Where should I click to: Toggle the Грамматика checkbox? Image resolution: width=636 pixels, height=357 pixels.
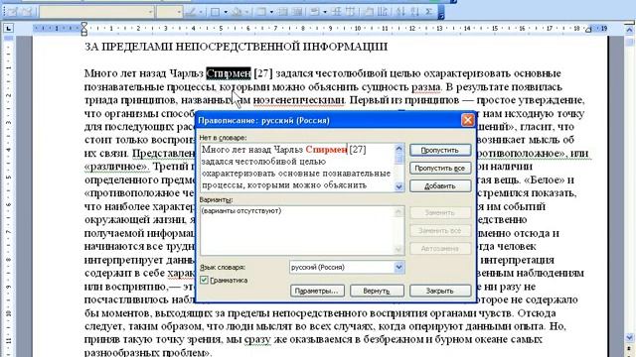pos(204,280)
